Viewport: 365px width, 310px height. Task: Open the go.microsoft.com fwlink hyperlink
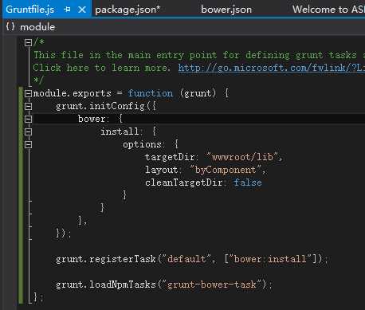272,68
